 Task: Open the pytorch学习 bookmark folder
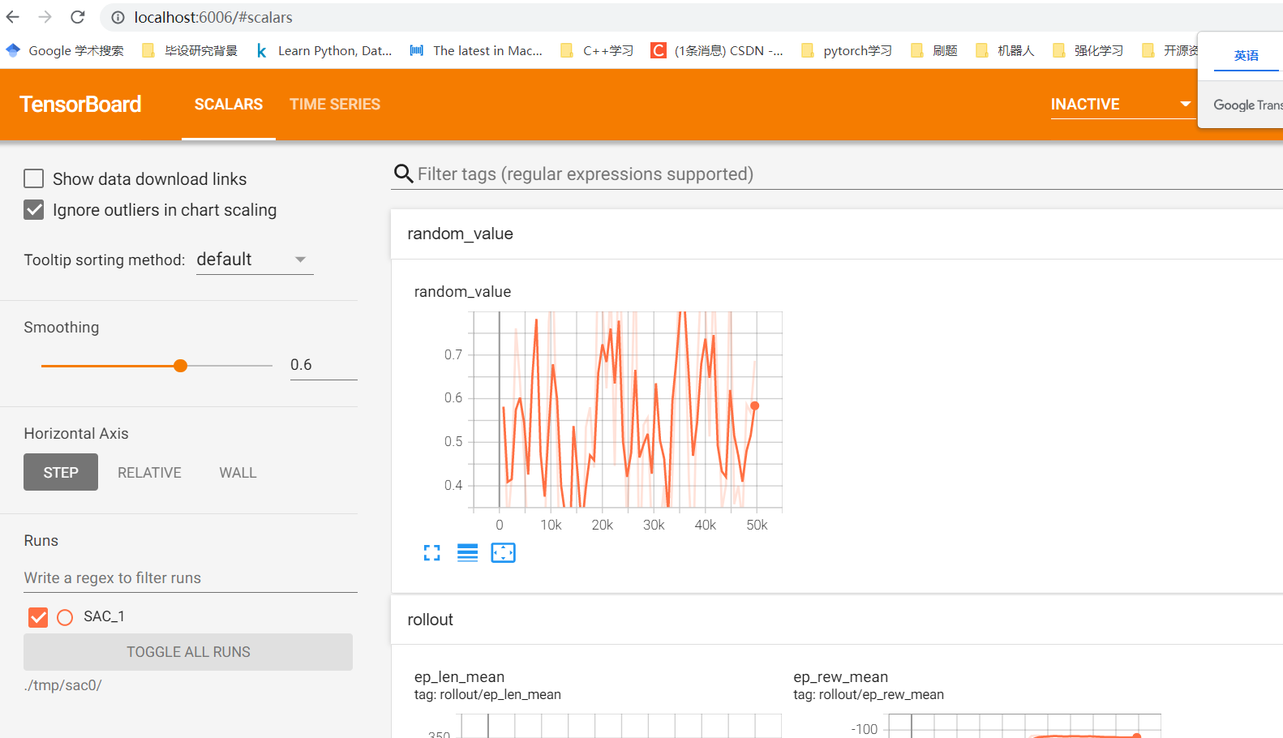pos(846,50)
